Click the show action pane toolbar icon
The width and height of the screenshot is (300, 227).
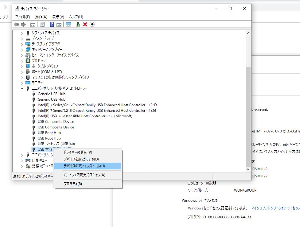(x=59, y=24)
